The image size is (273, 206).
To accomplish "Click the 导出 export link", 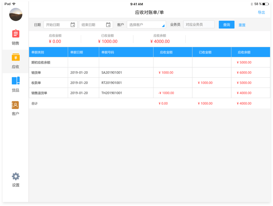I will pyautogui.click(x=261, y=13).
